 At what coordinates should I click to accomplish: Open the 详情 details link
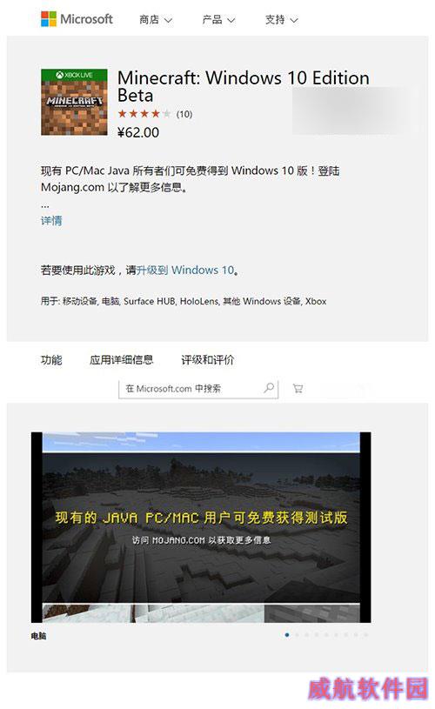pos(51,221)
